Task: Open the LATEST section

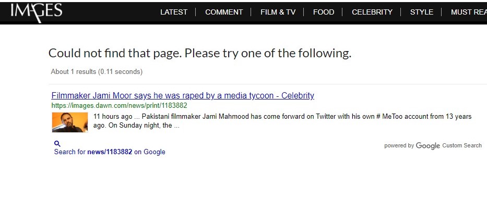Action: pos(174,12)
